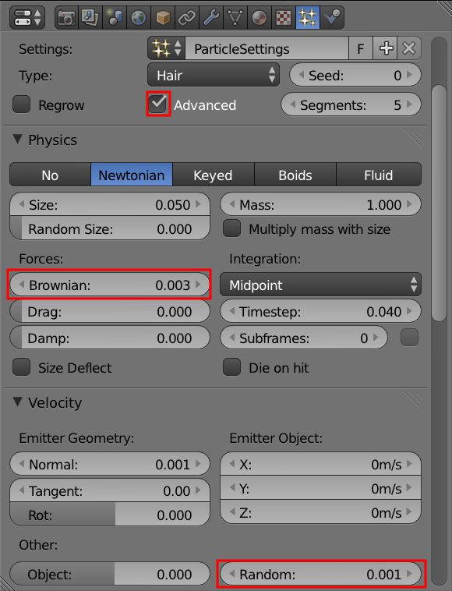This screenshot has width=452, height=591.
Task: Click the F fake user button
Action: (x=361, y=48)
